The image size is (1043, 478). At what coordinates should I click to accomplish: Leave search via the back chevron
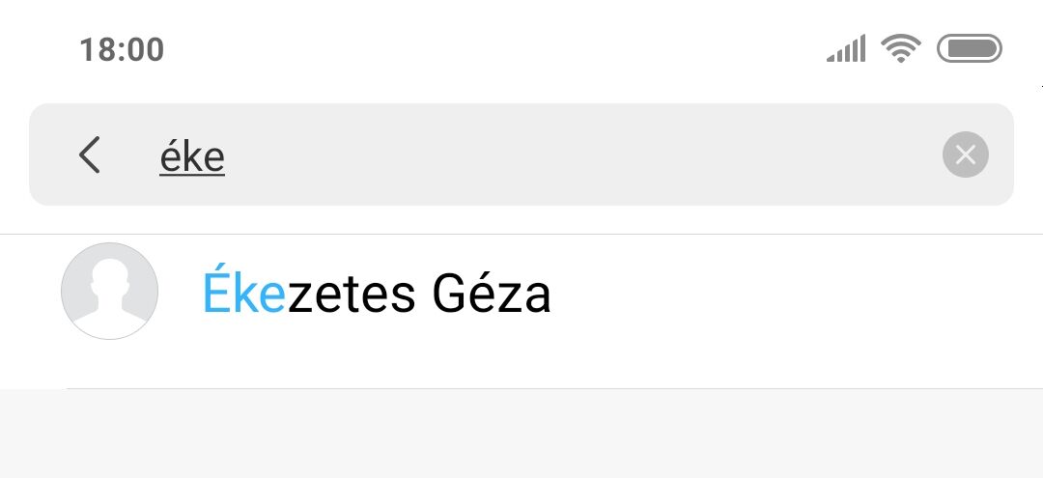(x=90, y=155)
